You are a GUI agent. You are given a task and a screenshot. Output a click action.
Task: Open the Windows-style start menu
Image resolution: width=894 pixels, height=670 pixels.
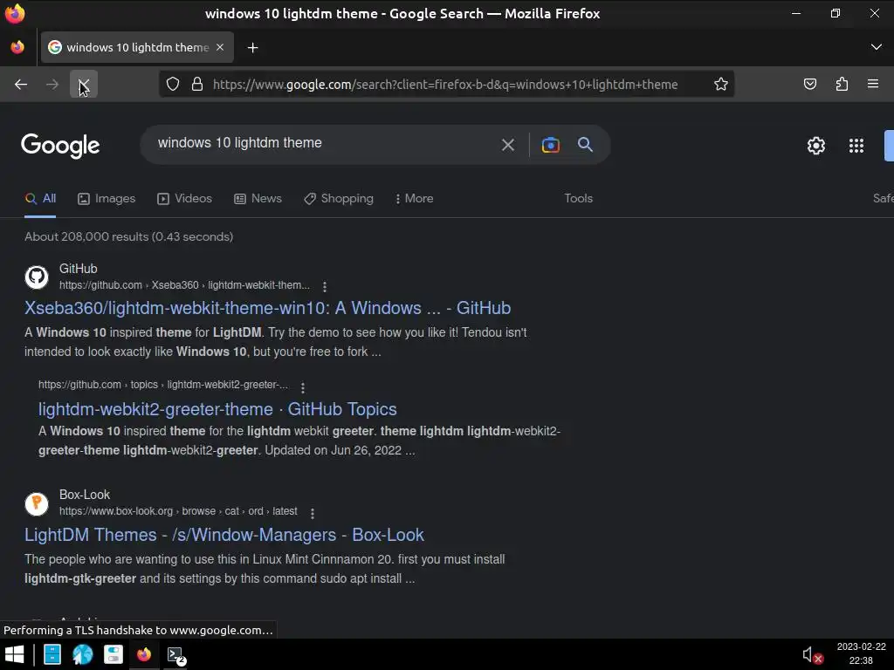click(x=14, y=654)
